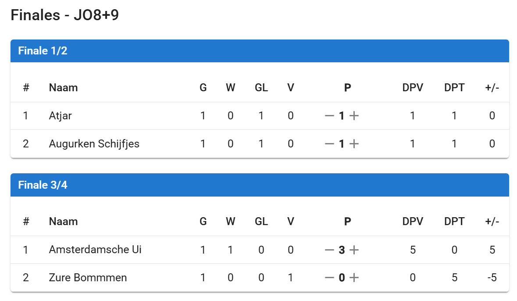Image resolution: width=517 pixels, height=301 pixels.
Task: Add a point to Augurken Schijfjes
Action: (354, 143)
